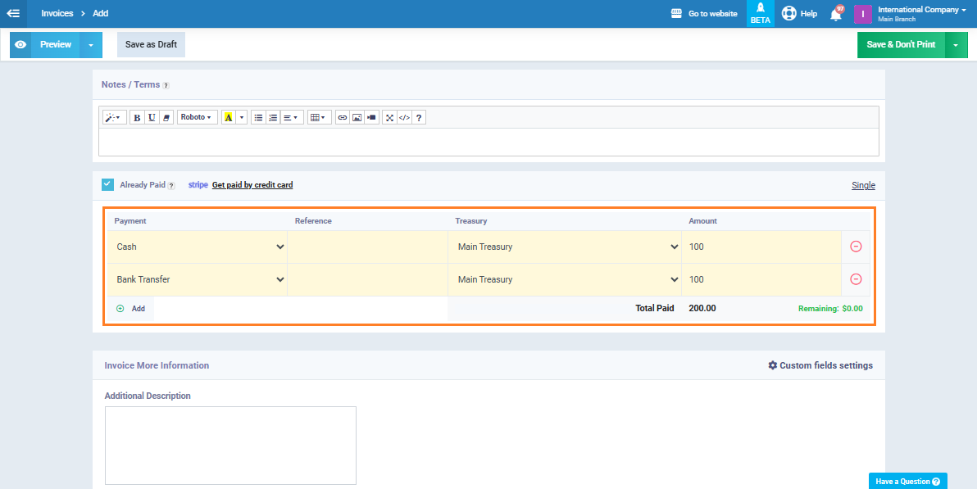The image size is (977, 489).
Task: Uncheck the Already Paid checkbox
Action: tap(107, 184)
